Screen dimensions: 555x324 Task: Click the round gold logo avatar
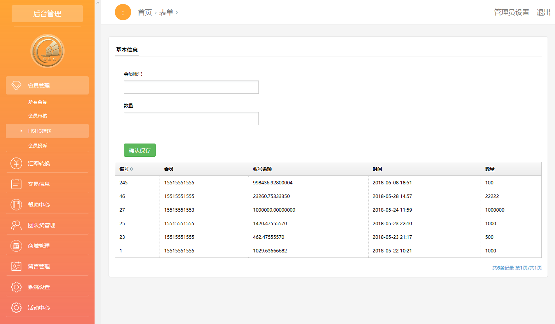click(x=47, y=51)
